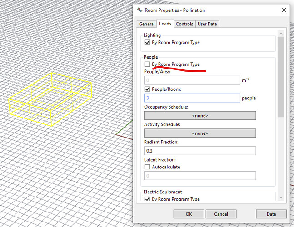Toggle Electric Equipment By Room Program Type

point(147,199)
